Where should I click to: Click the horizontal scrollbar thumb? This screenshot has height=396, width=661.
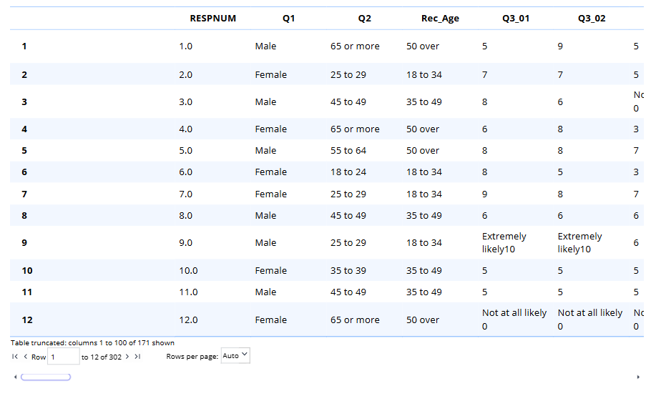pos(46,377)
